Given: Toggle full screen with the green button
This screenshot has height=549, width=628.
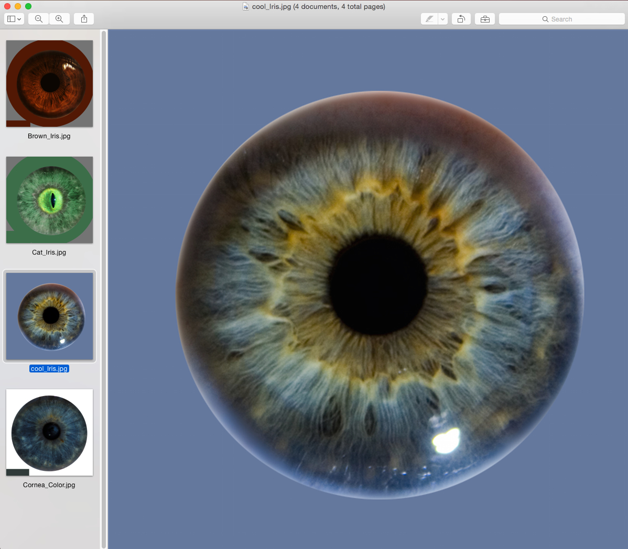Looking at the screenshot, I should pos(28,6).
